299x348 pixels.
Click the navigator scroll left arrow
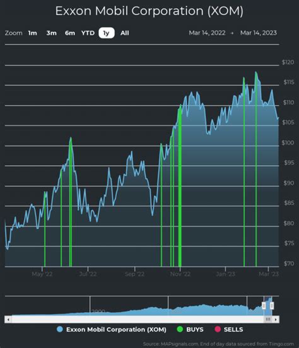8,320
